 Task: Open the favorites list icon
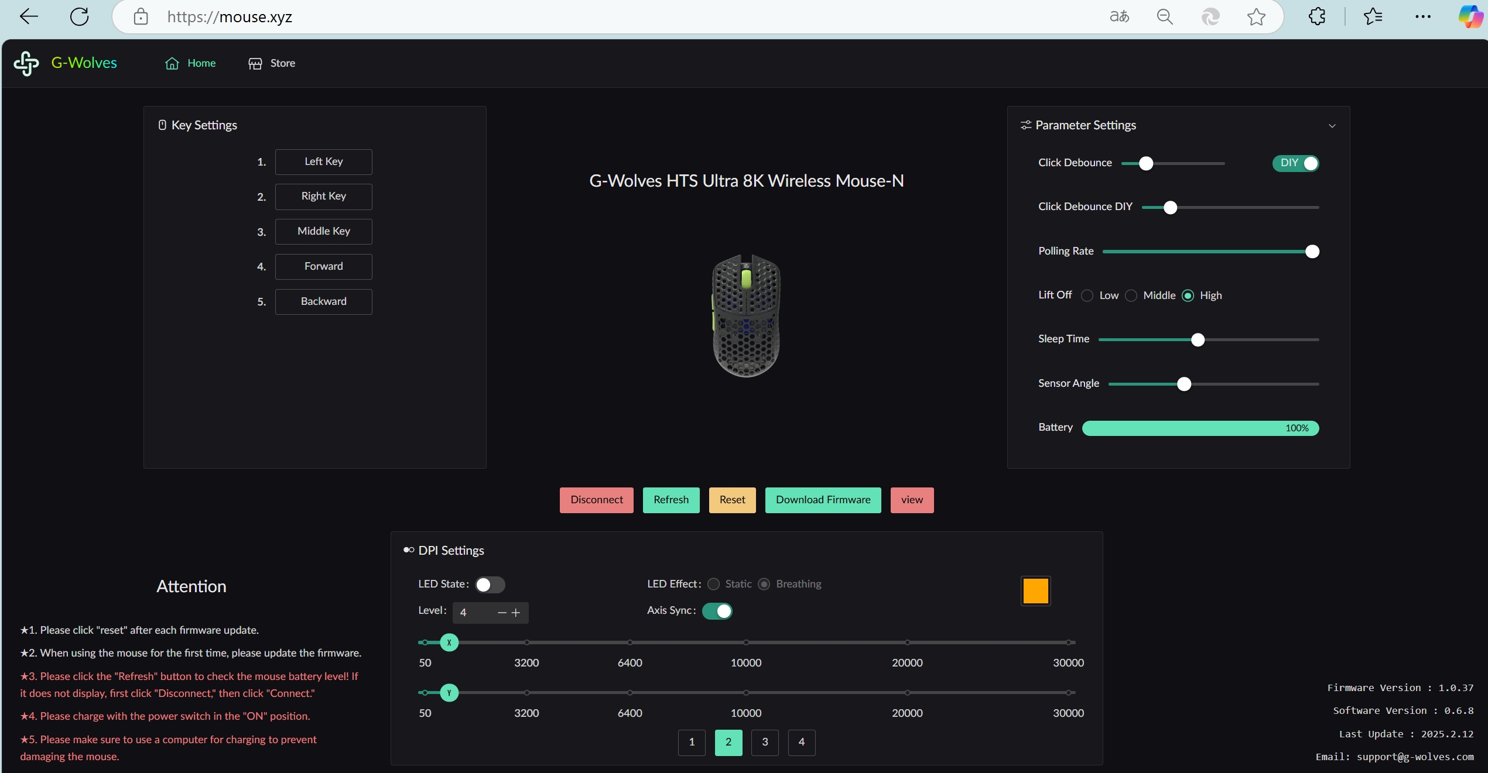[x=1373, y=16]
